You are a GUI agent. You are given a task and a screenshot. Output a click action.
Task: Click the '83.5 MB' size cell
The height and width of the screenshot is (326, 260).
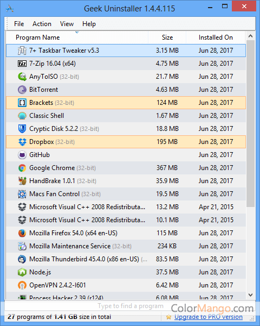coord(167,259)
